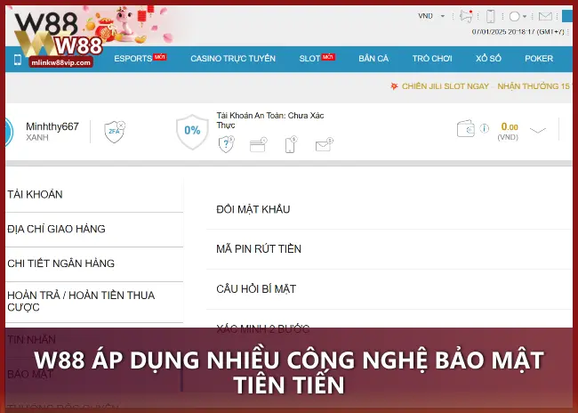Click the 0.00 balance amount

point(510,127)
